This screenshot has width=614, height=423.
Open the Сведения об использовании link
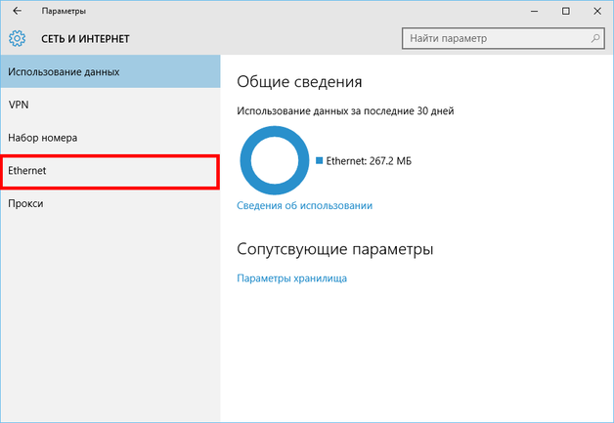coord(304,205)
